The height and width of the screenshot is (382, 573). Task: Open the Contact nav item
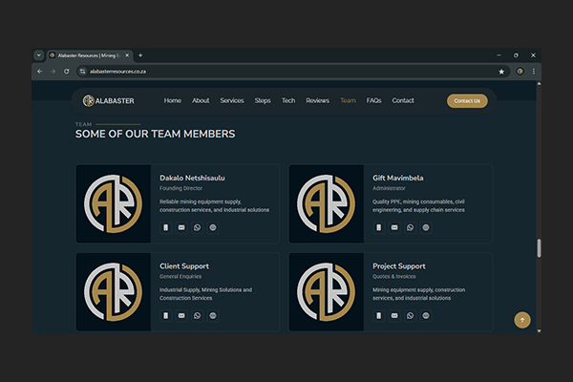tap(403, 100)
